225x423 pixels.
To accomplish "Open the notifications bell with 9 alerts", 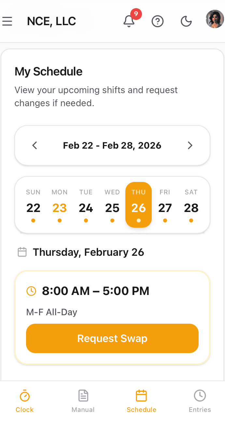I will (129, 21).
